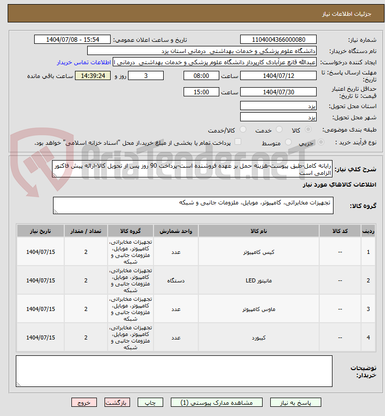This screenshot has height=416, width=385.
Task: Click the مانیتور LED item name cell
Action: tap(259, 280)
